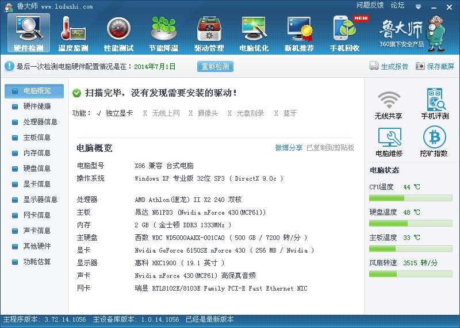Click the Nvidia GeForce 6150SE value
The height and width of the screenshot is (328, 460).
point(224,250)
